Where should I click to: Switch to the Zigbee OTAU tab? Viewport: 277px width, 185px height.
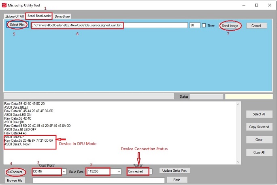coord(15,16)
